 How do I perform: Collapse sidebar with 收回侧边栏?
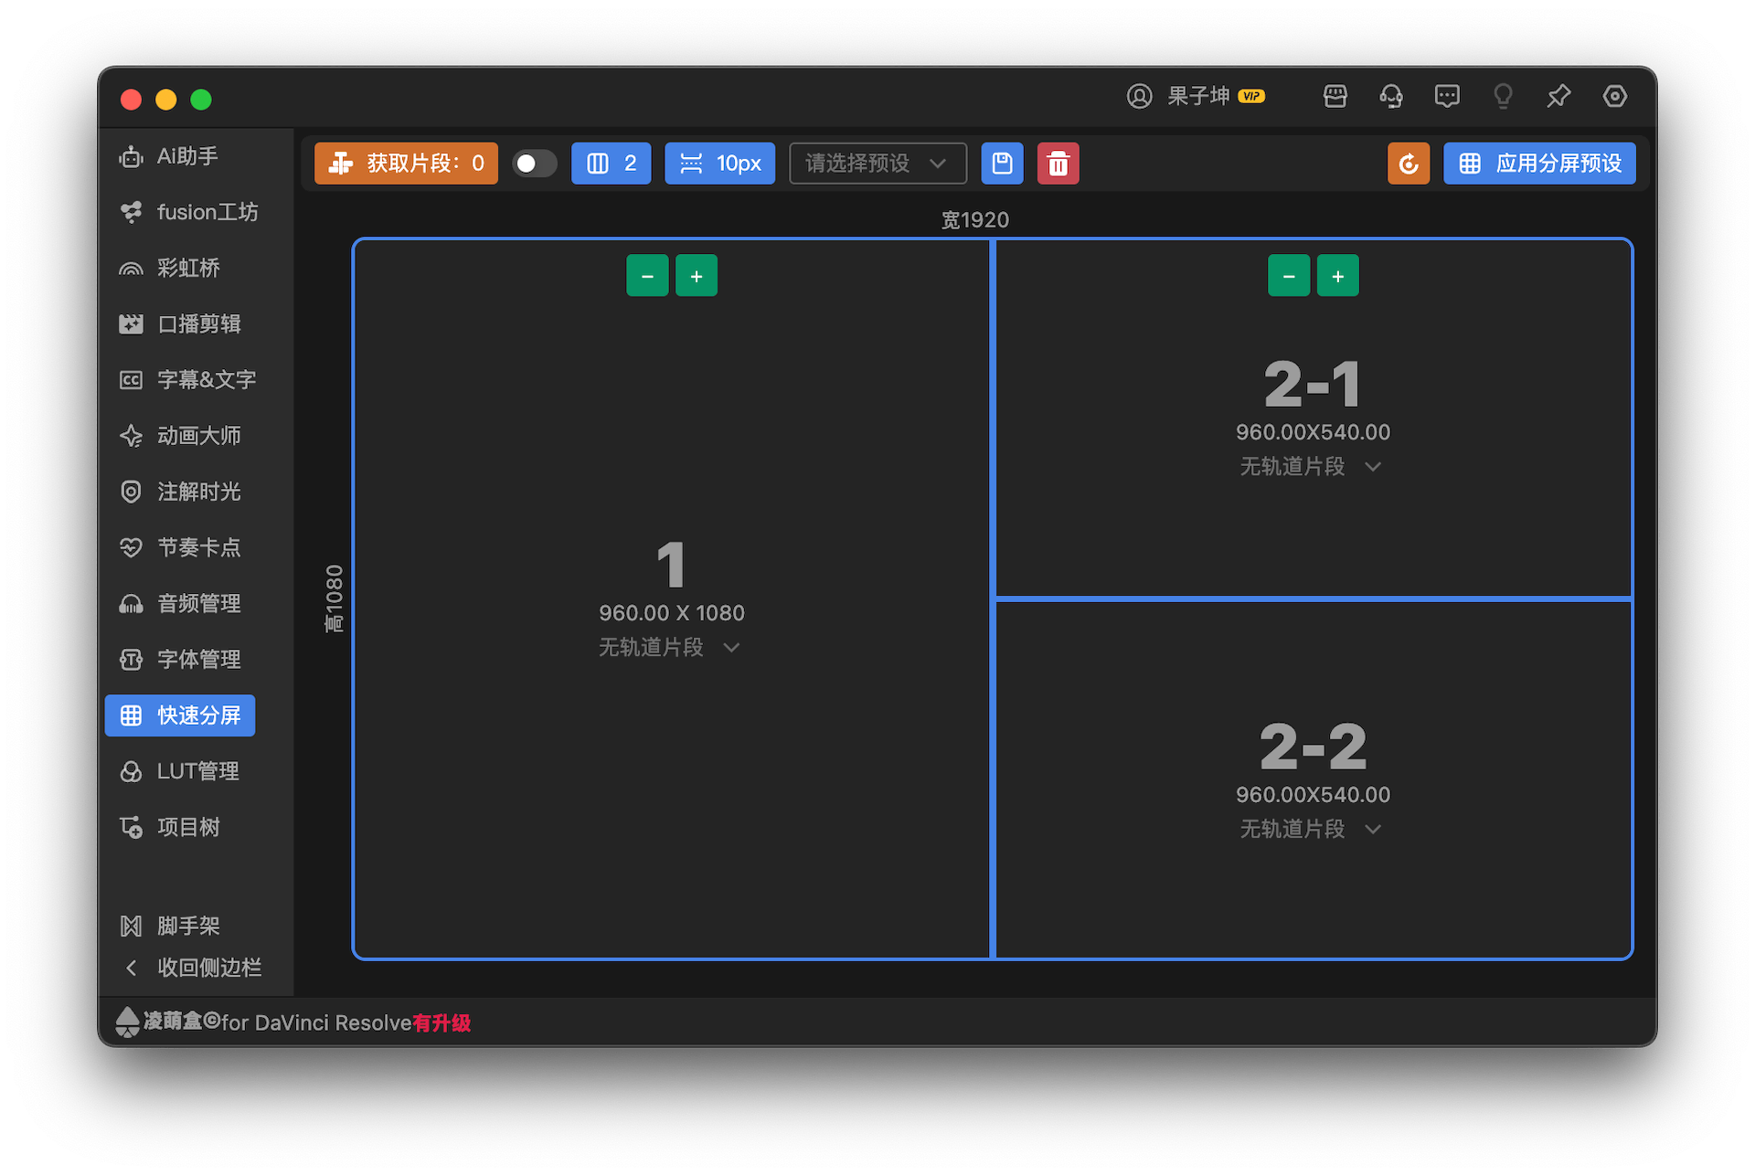tap(192, 968)
